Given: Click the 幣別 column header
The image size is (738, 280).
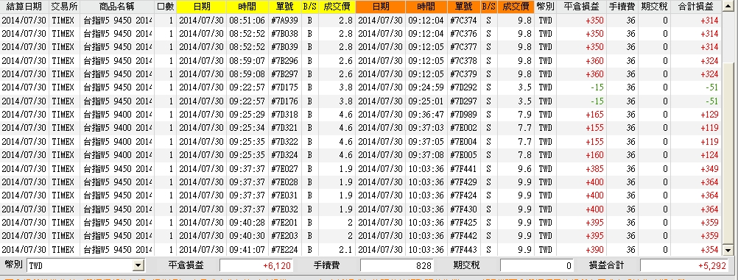Looking at the screenshot, I should [546, 7].
